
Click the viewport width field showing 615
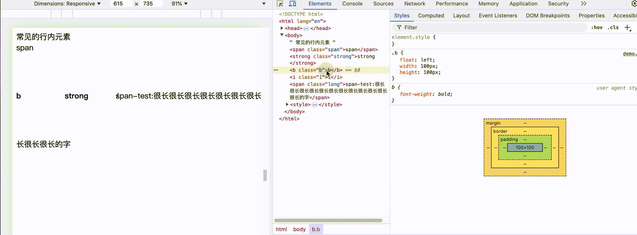click(x=121, y=4)
